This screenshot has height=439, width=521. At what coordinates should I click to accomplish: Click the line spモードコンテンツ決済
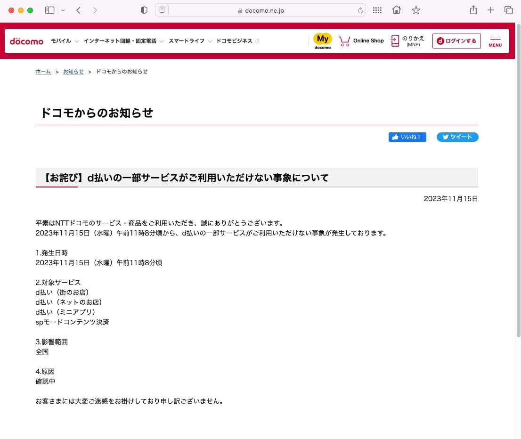click(x=73, y=322)
